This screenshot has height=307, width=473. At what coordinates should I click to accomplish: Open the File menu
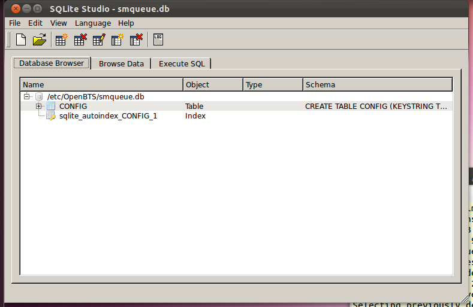[x=15, y=23]
